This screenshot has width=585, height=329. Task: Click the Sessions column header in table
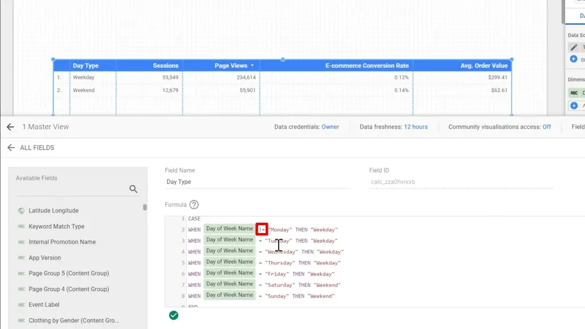[165, 66]
